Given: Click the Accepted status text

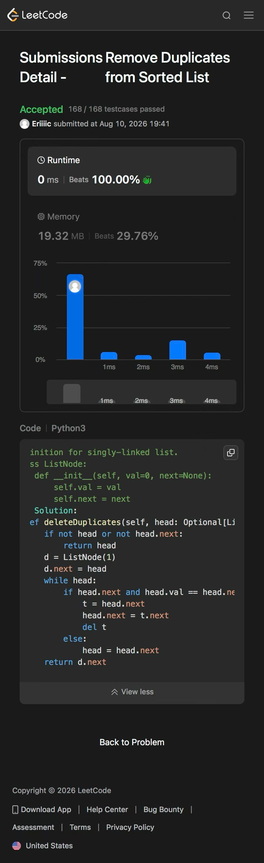Looking at the screenshot, I should 41,109.
